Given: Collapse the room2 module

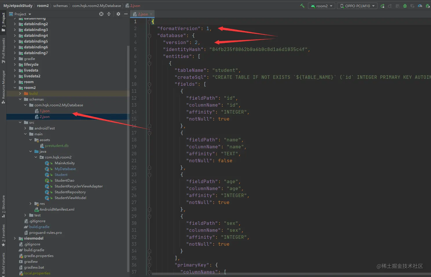Looking at the screenshot, I should point(15,88).
